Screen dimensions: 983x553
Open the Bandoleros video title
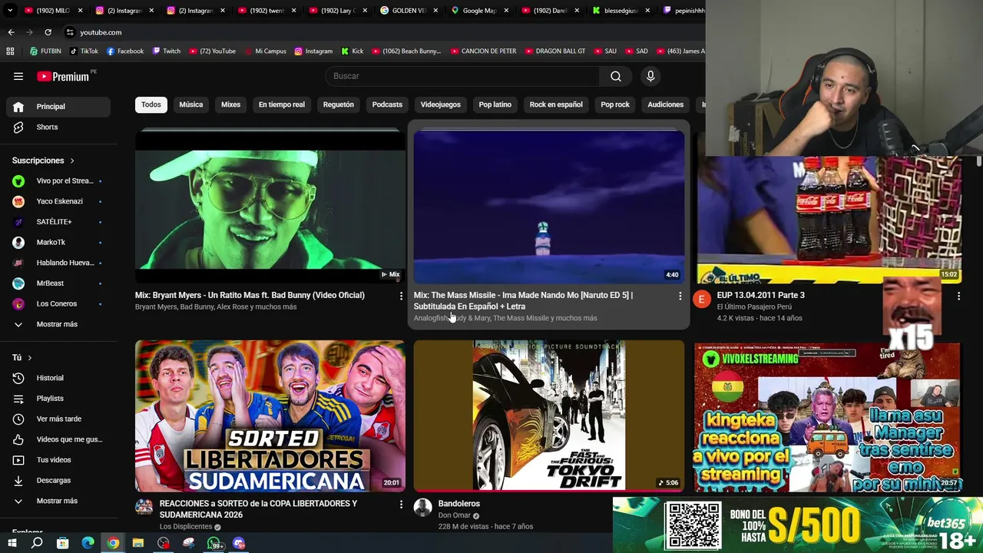click(x=459, y=504)
